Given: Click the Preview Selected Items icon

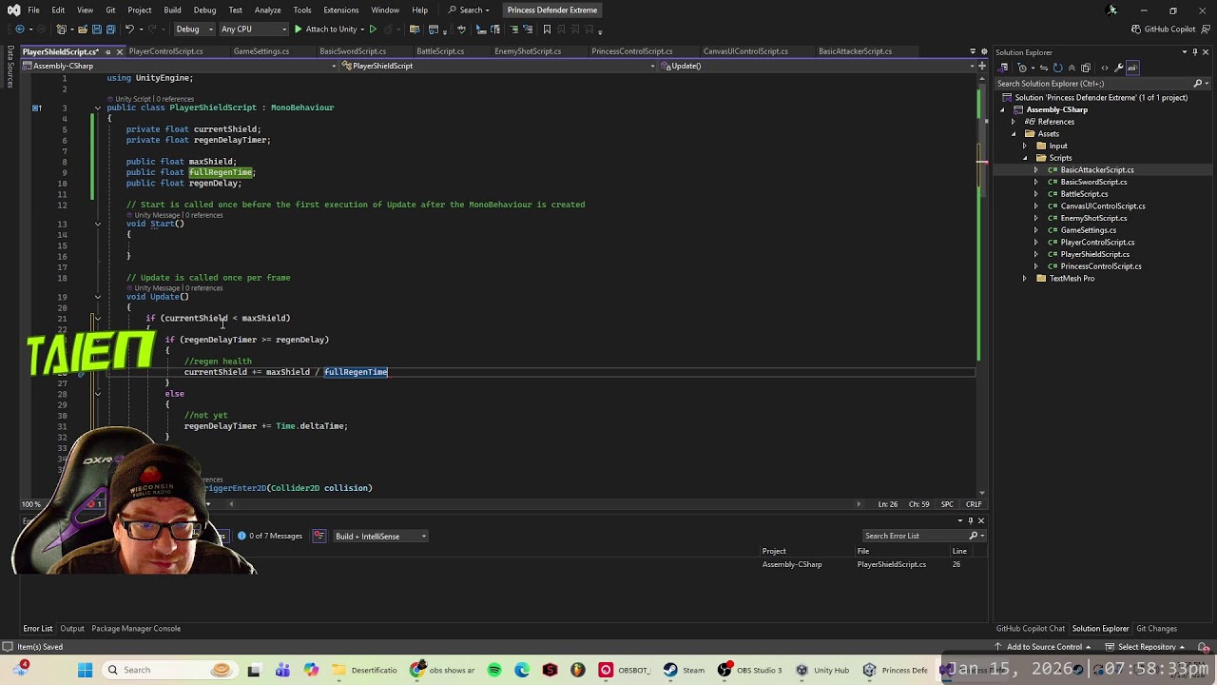Looking at the screenshot, I should [1133, 68].
